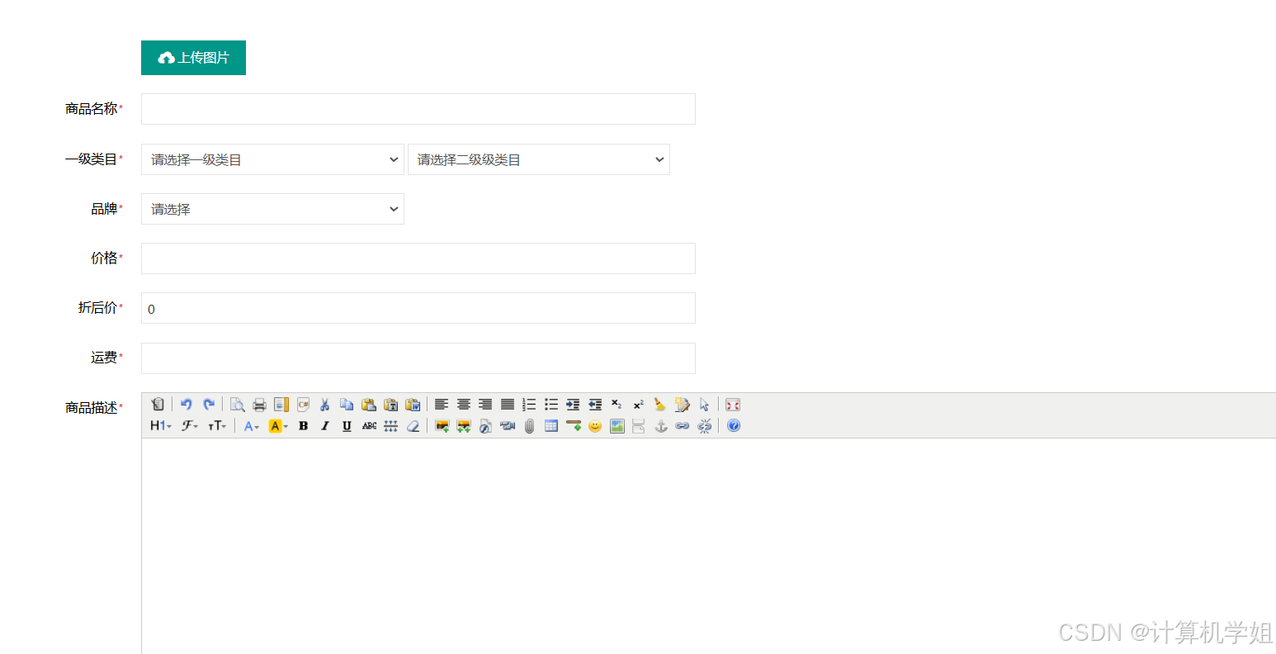The width and height of the screenshot is (1276, 654).
Task: Apply subscript formatting
Action: 617,405
